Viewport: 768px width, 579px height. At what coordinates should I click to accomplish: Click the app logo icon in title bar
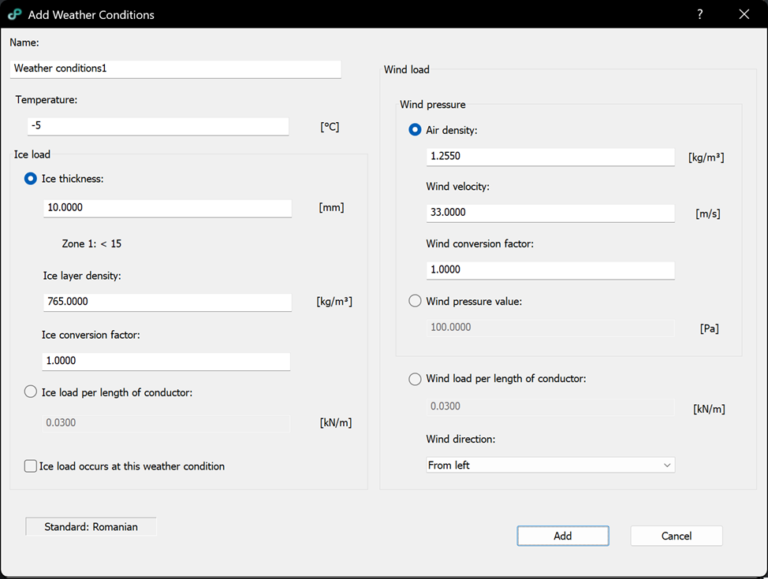[14, 14]
